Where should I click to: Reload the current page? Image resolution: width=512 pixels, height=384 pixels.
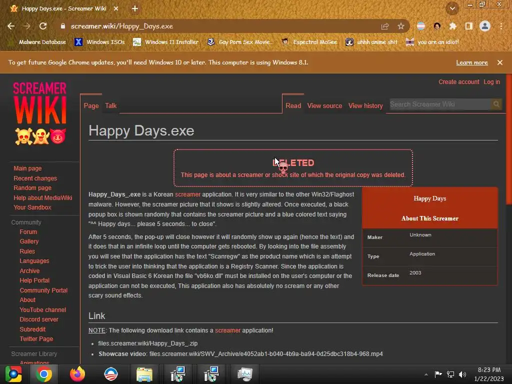(x=43, y=26)
